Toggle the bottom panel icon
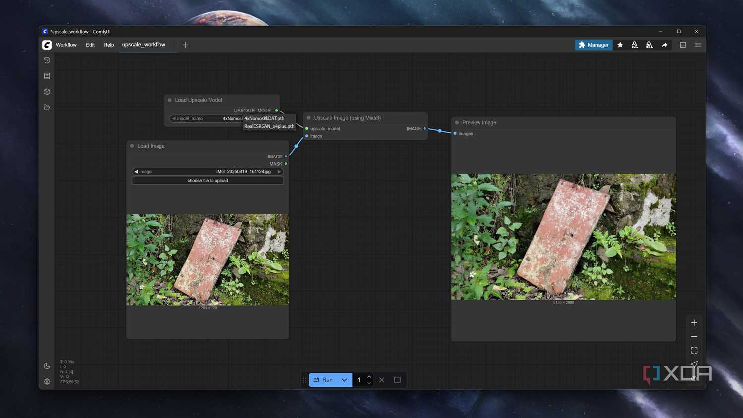 (683, 45)
